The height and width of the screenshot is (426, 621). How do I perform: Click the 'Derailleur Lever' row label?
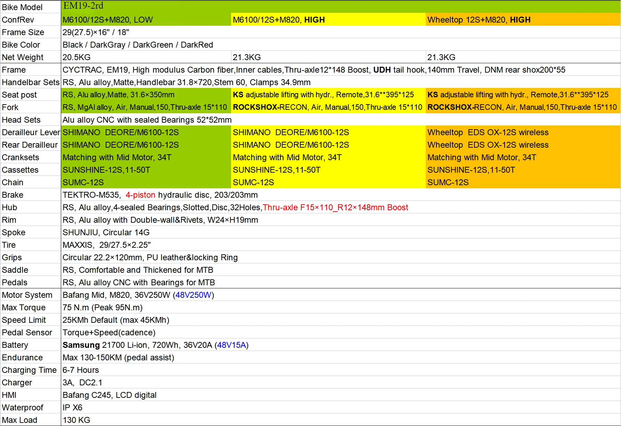coord(31,132)
